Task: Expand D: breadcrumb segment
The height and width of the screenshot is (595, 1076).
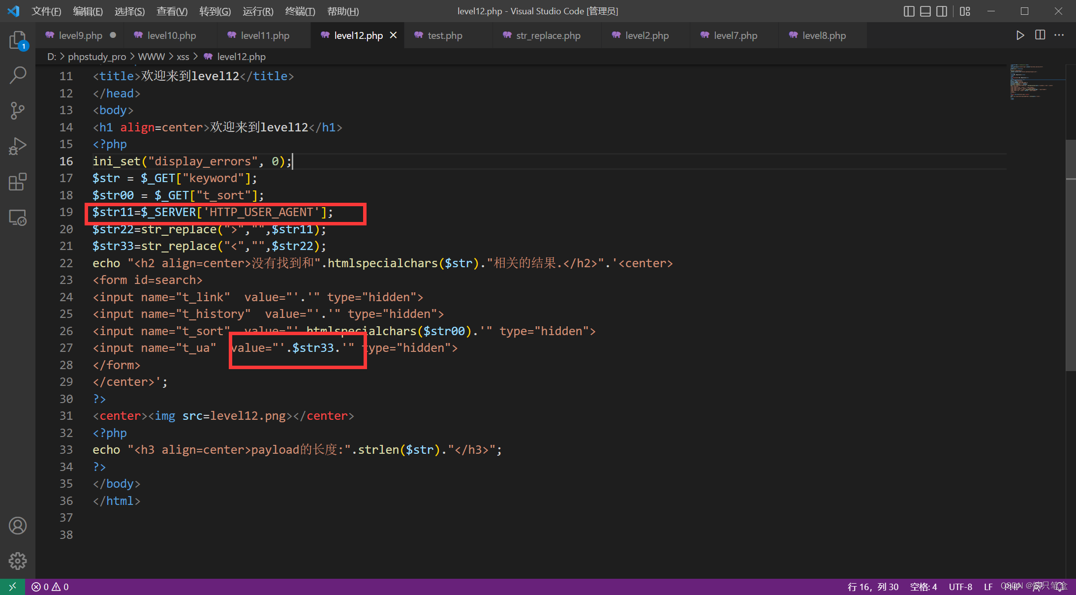Action: click(51, 57)
